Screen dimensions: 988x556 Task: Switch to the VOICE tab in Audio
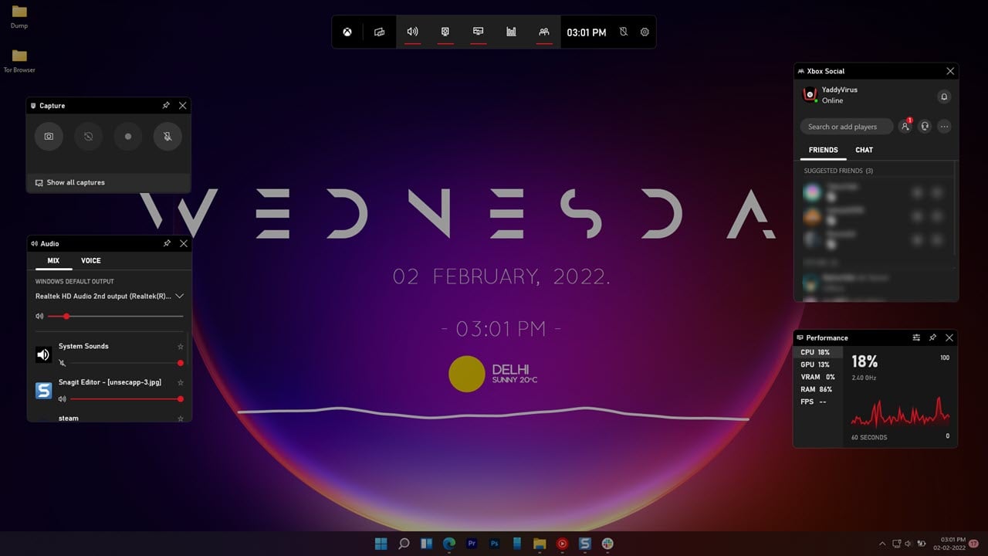pos(91,260)
